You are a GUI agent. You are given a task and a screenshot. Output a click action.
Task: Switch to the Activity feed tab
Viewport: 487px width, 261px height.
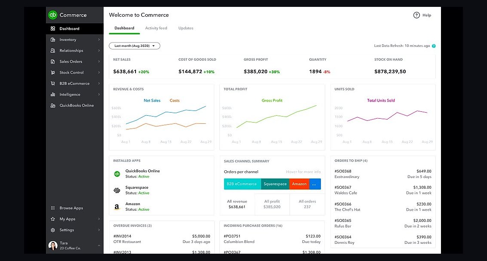[x=156, y=28]
